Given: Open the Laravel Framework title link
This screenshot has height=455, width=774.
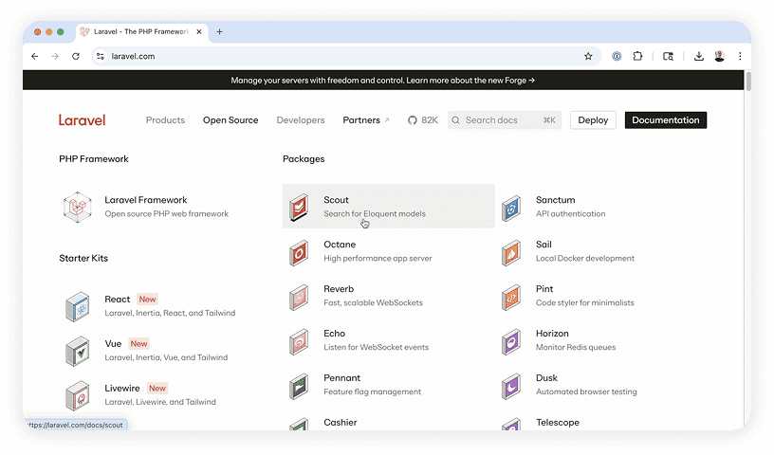Looking at the screenshot, I should pos(146,200).
